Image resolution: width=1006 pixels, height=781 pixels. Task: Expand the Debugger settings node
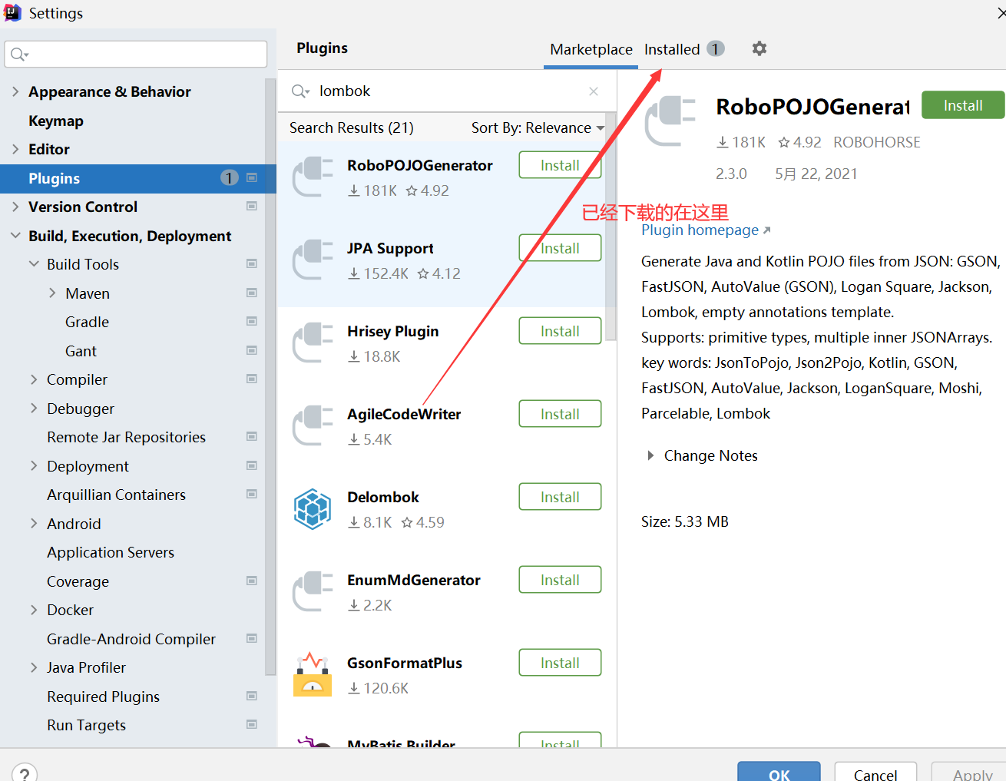click(34, 409)
